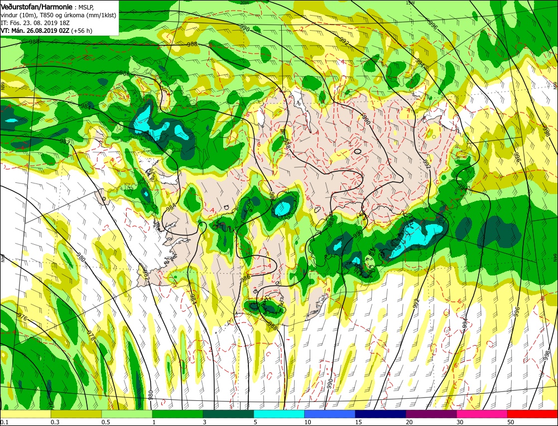Viewport: 558px width, 426px height.
Task: Click the "50" legend scale label
Action: coord(511,422)
